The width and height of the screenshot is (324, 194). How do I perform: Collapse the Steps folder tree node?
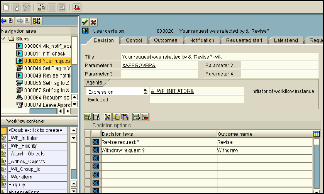pos(3,39)
